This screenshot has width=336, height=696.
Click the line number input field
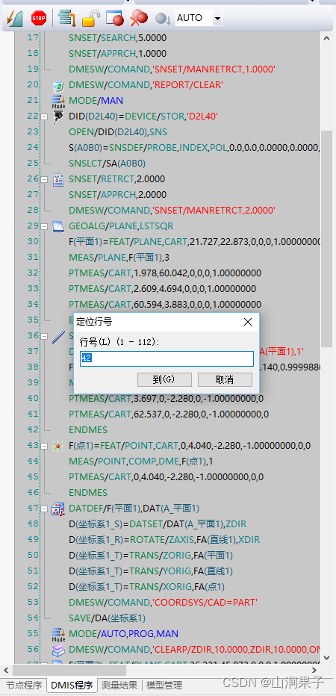167,358
